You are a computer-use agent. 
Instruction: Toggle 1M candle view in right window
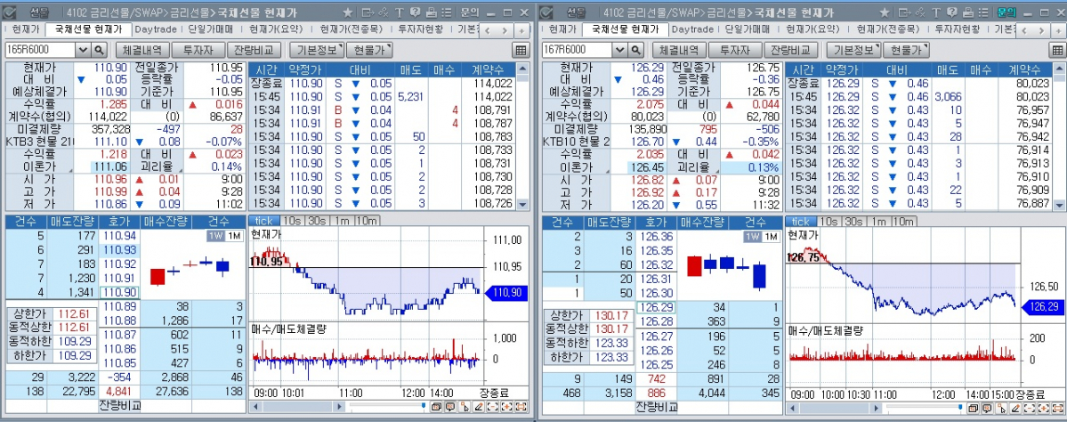pos(771,236)
